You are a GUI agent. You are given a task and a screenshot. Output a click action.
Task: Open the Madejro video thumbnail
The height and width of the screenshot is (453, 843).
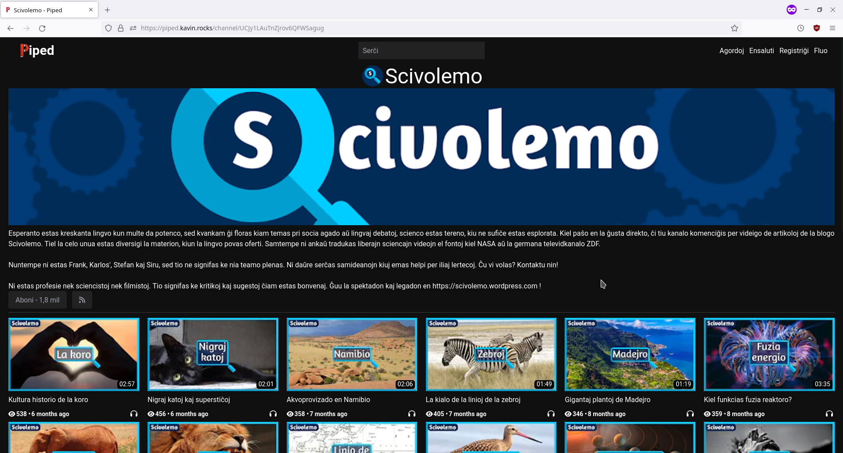[630, 354]
